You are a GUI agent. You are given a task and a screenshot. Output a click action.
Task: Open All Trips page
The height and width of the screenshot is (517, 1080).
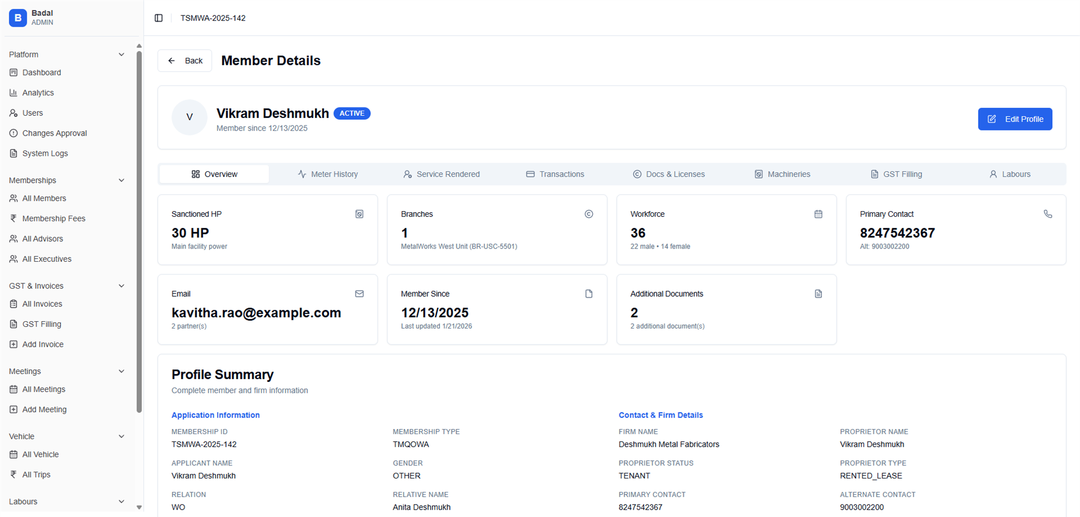coord(36,474)
